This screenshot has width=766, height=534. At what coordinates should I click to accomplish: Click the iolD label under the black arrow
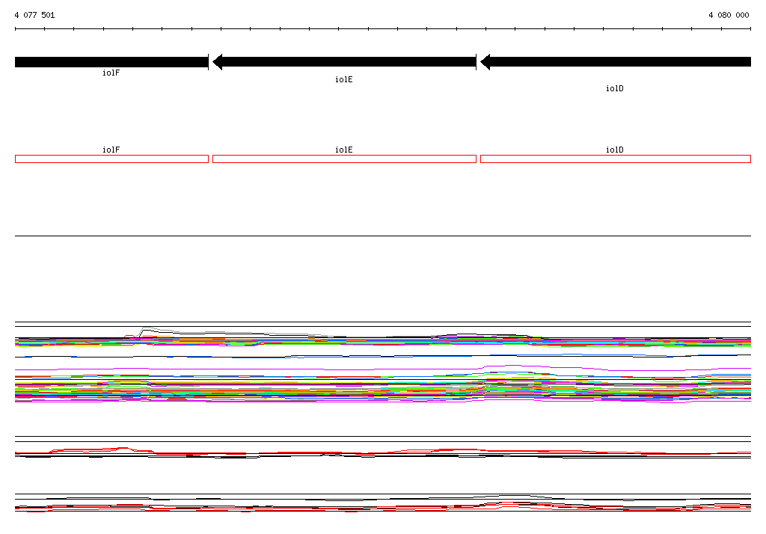(x=615, y=88)
